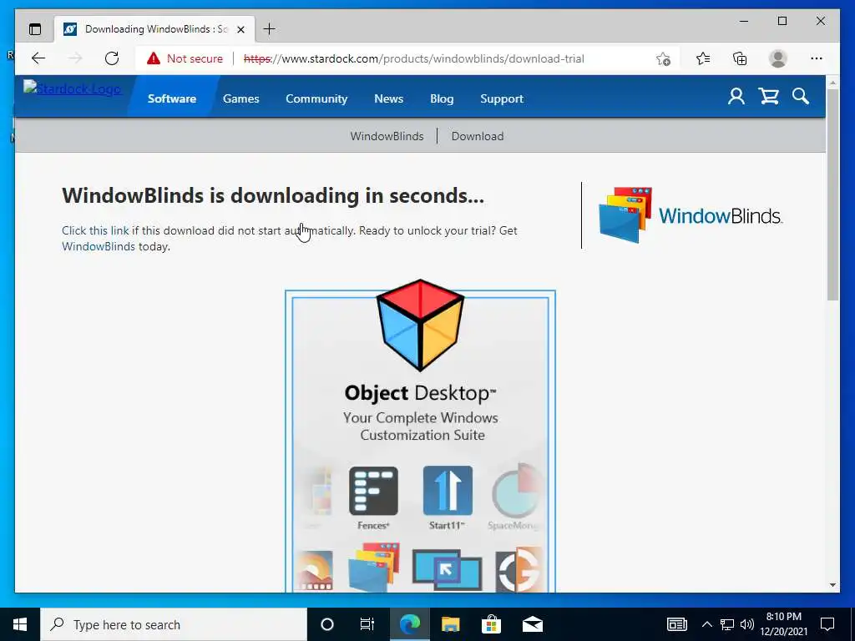The width and height of the screenshot is (855, 641).
Task: Click the Object Desktop cube logo
Action: [x=421, y=326]
